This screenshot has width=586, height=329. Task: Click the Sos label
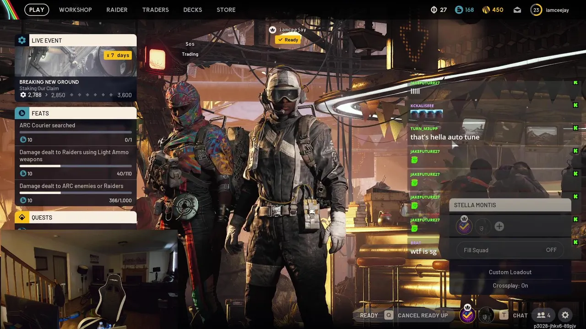pos(190,44)
